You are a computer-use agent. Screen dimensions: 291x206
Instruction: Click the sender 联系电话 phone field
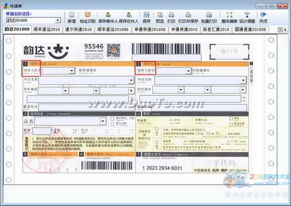[86, 107]
